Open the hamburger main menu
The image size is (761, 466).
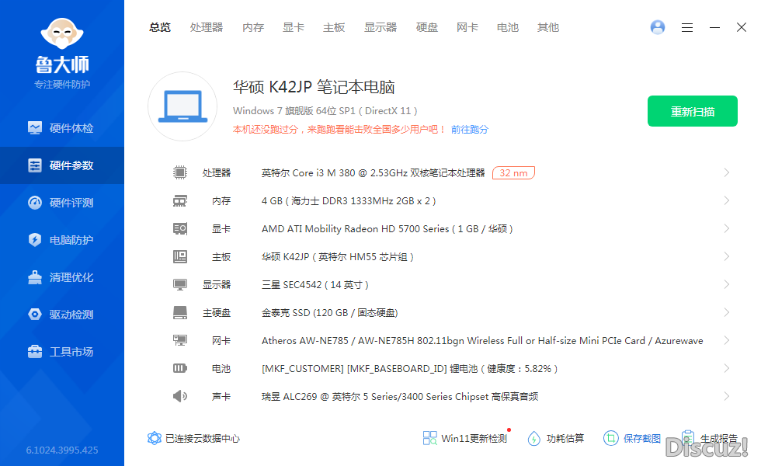coord(686,28)
